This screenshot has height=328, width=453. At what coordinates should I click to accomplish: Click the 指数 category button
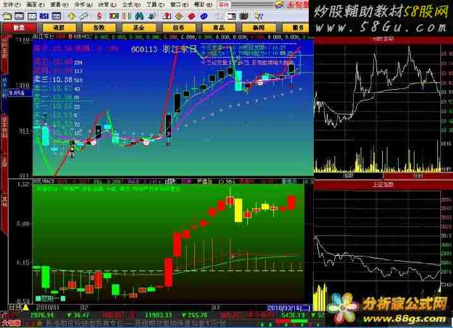tap(99, 28)
